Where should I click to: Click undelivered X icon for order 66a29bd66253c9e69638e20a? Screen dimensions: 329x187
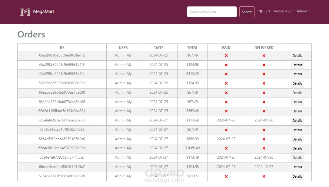tap(264, 83)
